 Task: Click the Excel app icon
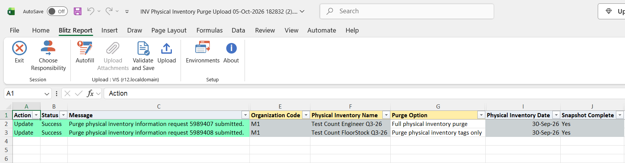pos(11,11)
